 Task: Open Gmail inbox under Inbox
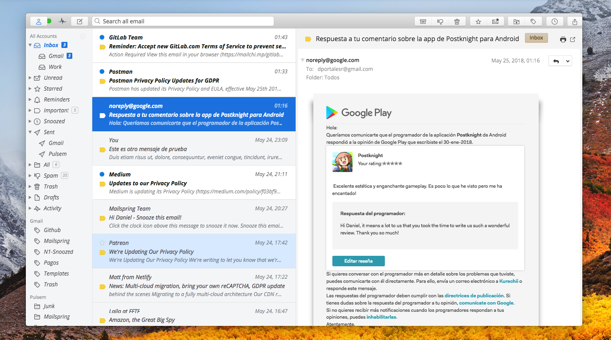pos(57,56)
